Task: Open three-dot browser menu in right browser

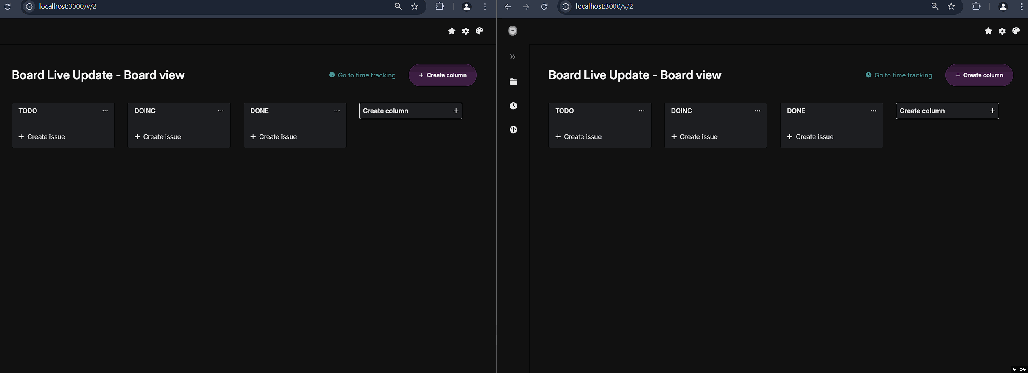Action: coord(1022,7)
